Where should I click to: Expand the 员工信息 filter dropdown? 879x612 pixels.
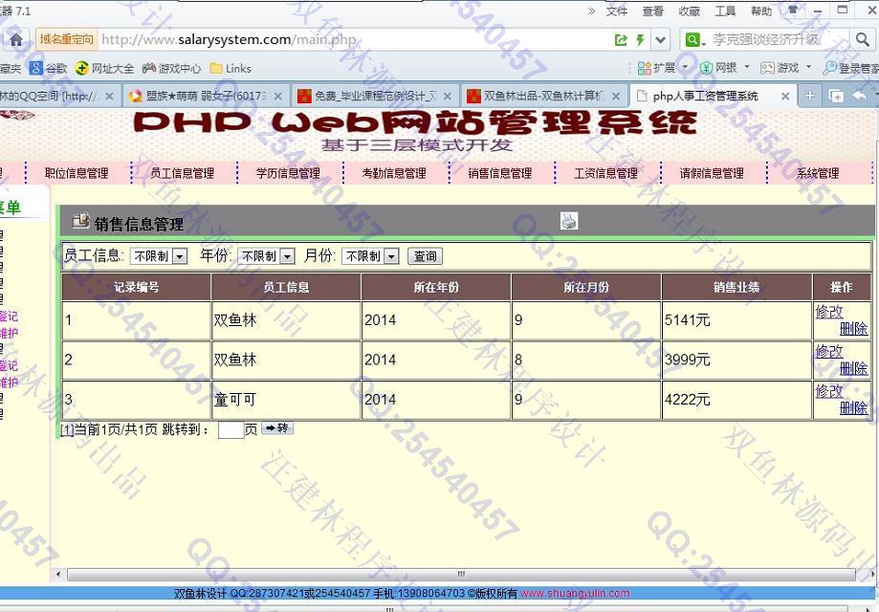point(159,256)
